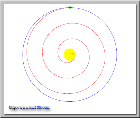The height and width of the screenshot is (118, 140).
Task: Click the bottom-most point of the blue orbit
Action: coord(70,102)
